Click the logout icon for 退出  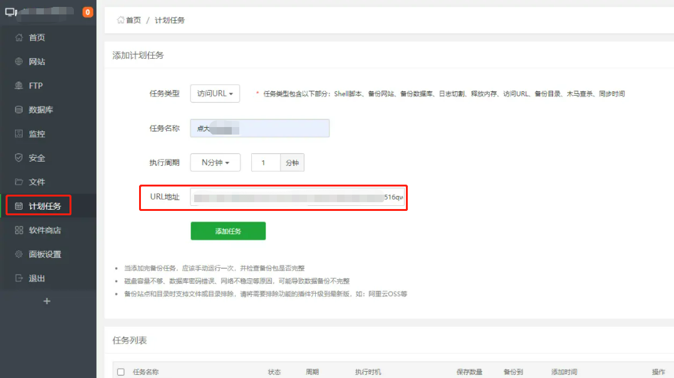point(19,278)
